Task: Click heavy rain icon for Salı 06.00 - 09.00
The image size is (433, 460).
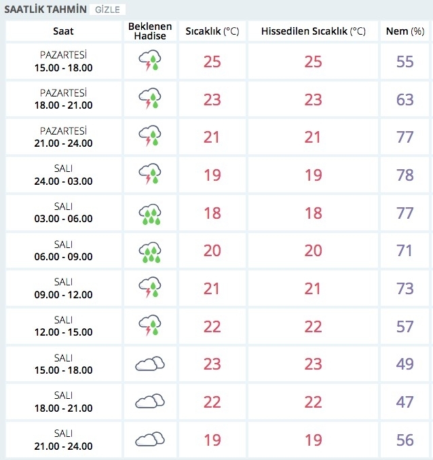Action: pyautogui.click(x=149, y=252)
